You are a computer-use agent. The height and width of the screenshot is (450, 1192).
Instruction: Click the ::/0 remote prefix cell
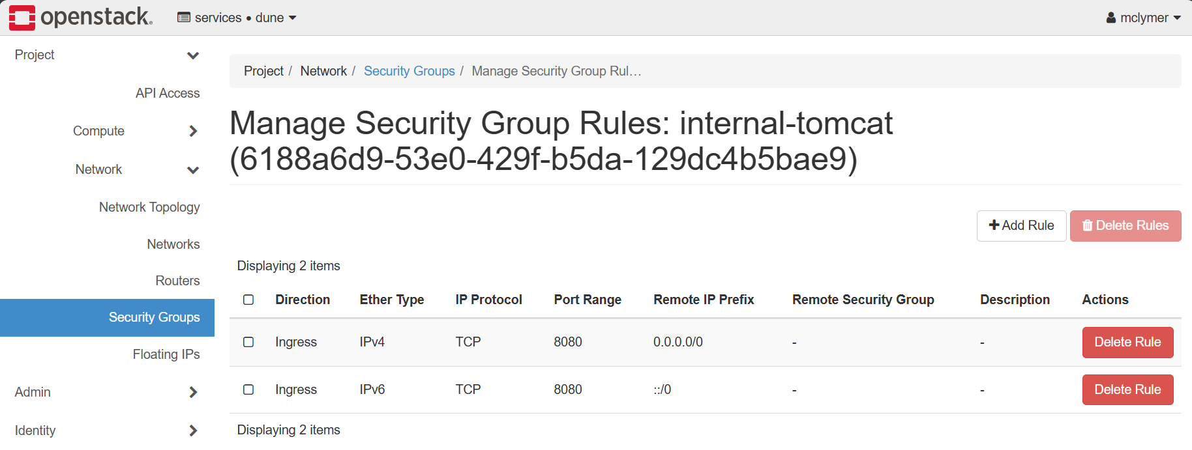(x=662, y=389)
